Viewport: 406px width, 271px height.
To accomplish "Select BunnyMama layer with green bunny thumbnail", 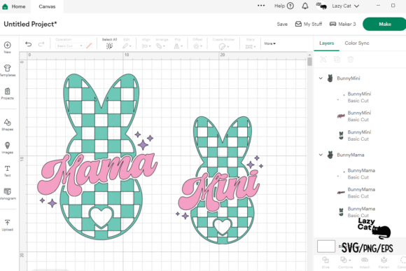I will coord(360,212).
